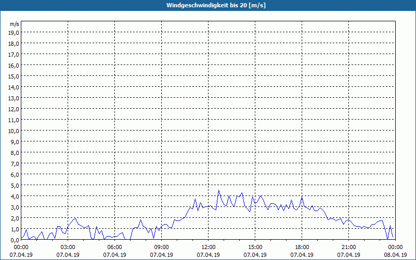This screenshot has width=416, height=260.
Task: Click the 00:00 label above 08.04.19
Action: 395,248
